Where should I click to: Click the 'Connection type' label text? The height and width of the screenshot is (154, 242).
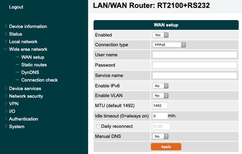(111, 45)
